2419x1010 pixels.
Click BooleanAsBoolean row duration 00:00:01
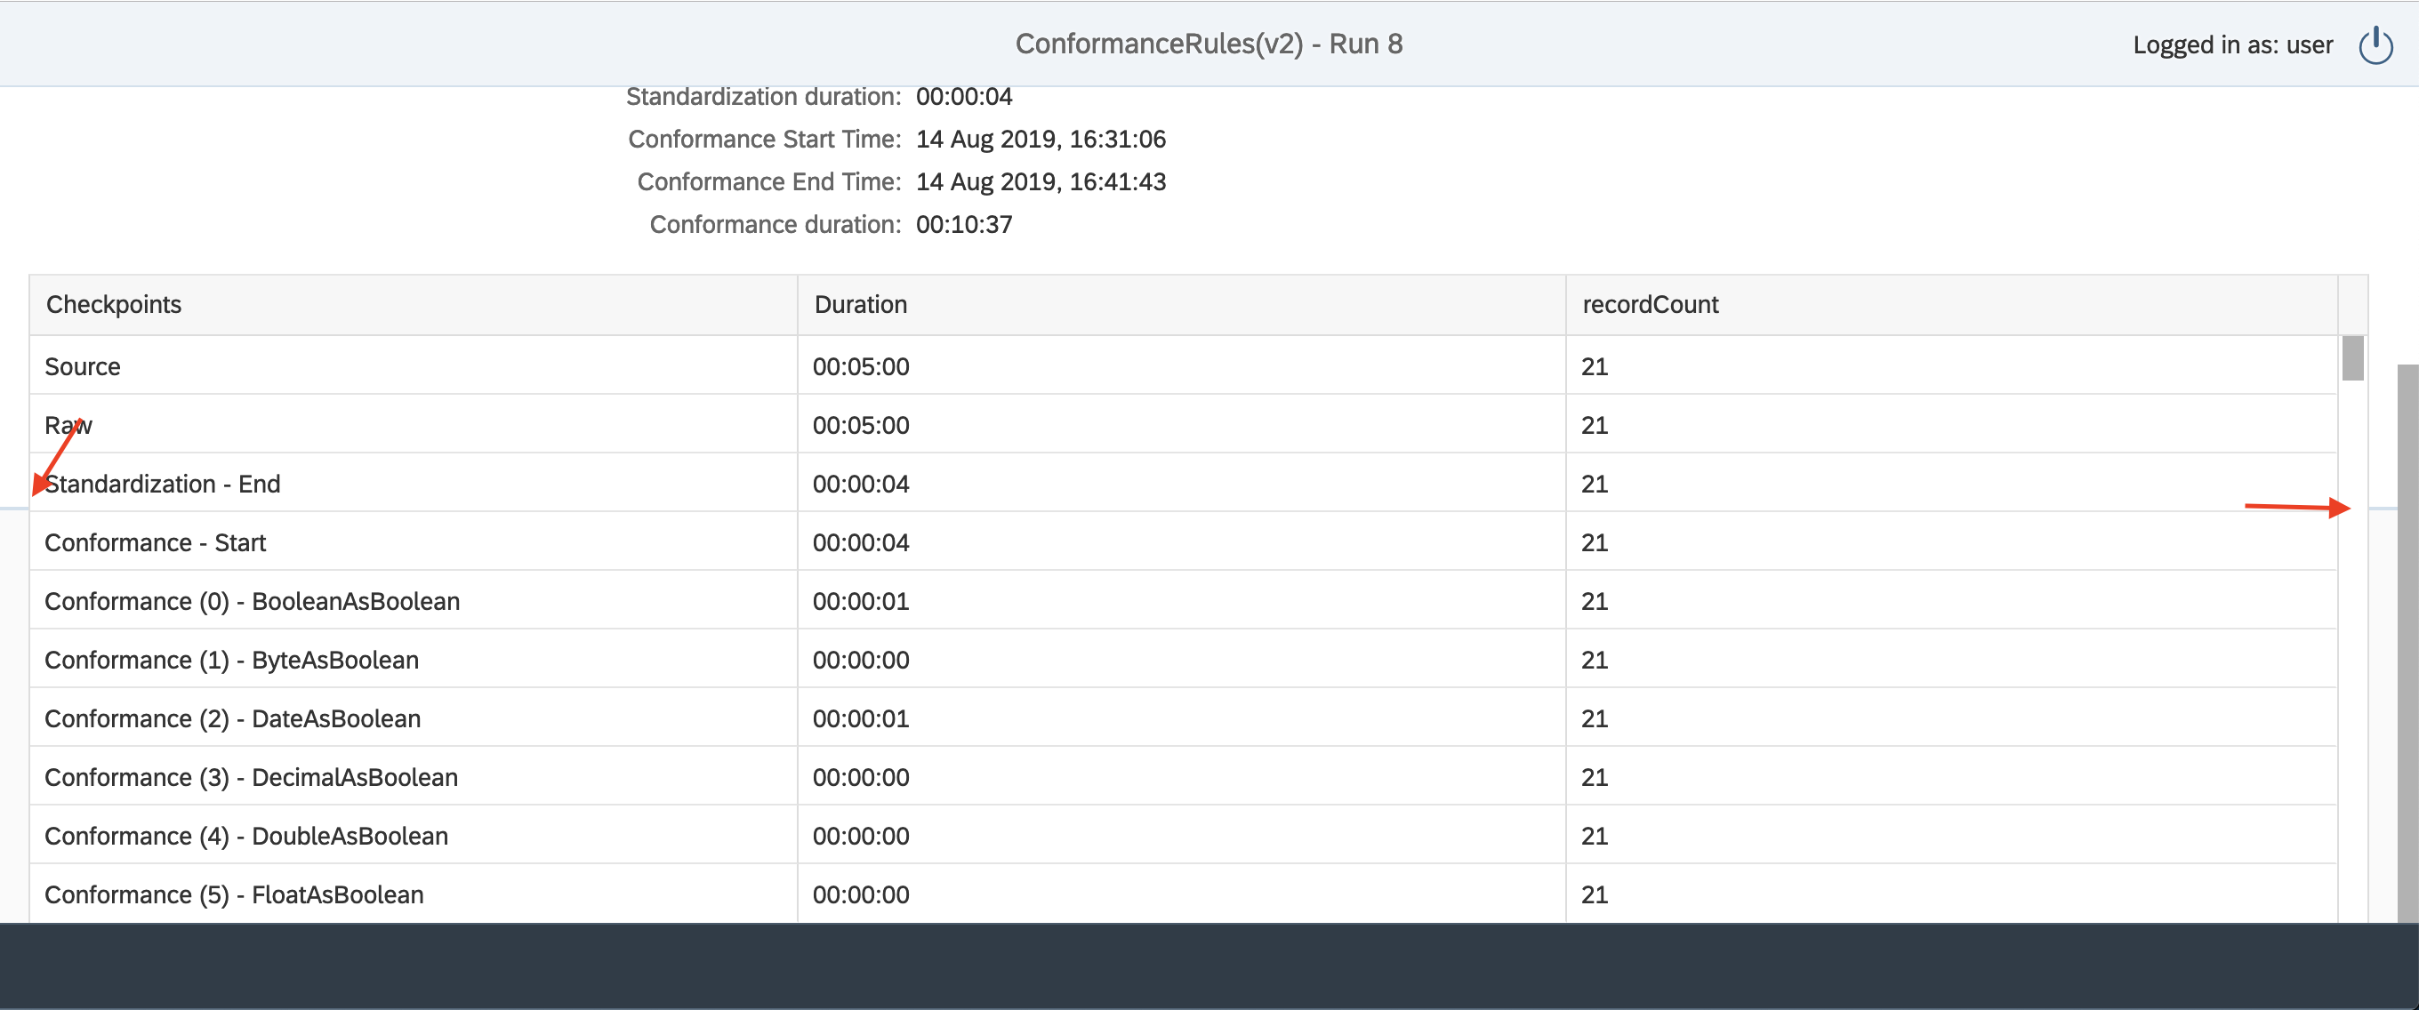tap(861, 601)
